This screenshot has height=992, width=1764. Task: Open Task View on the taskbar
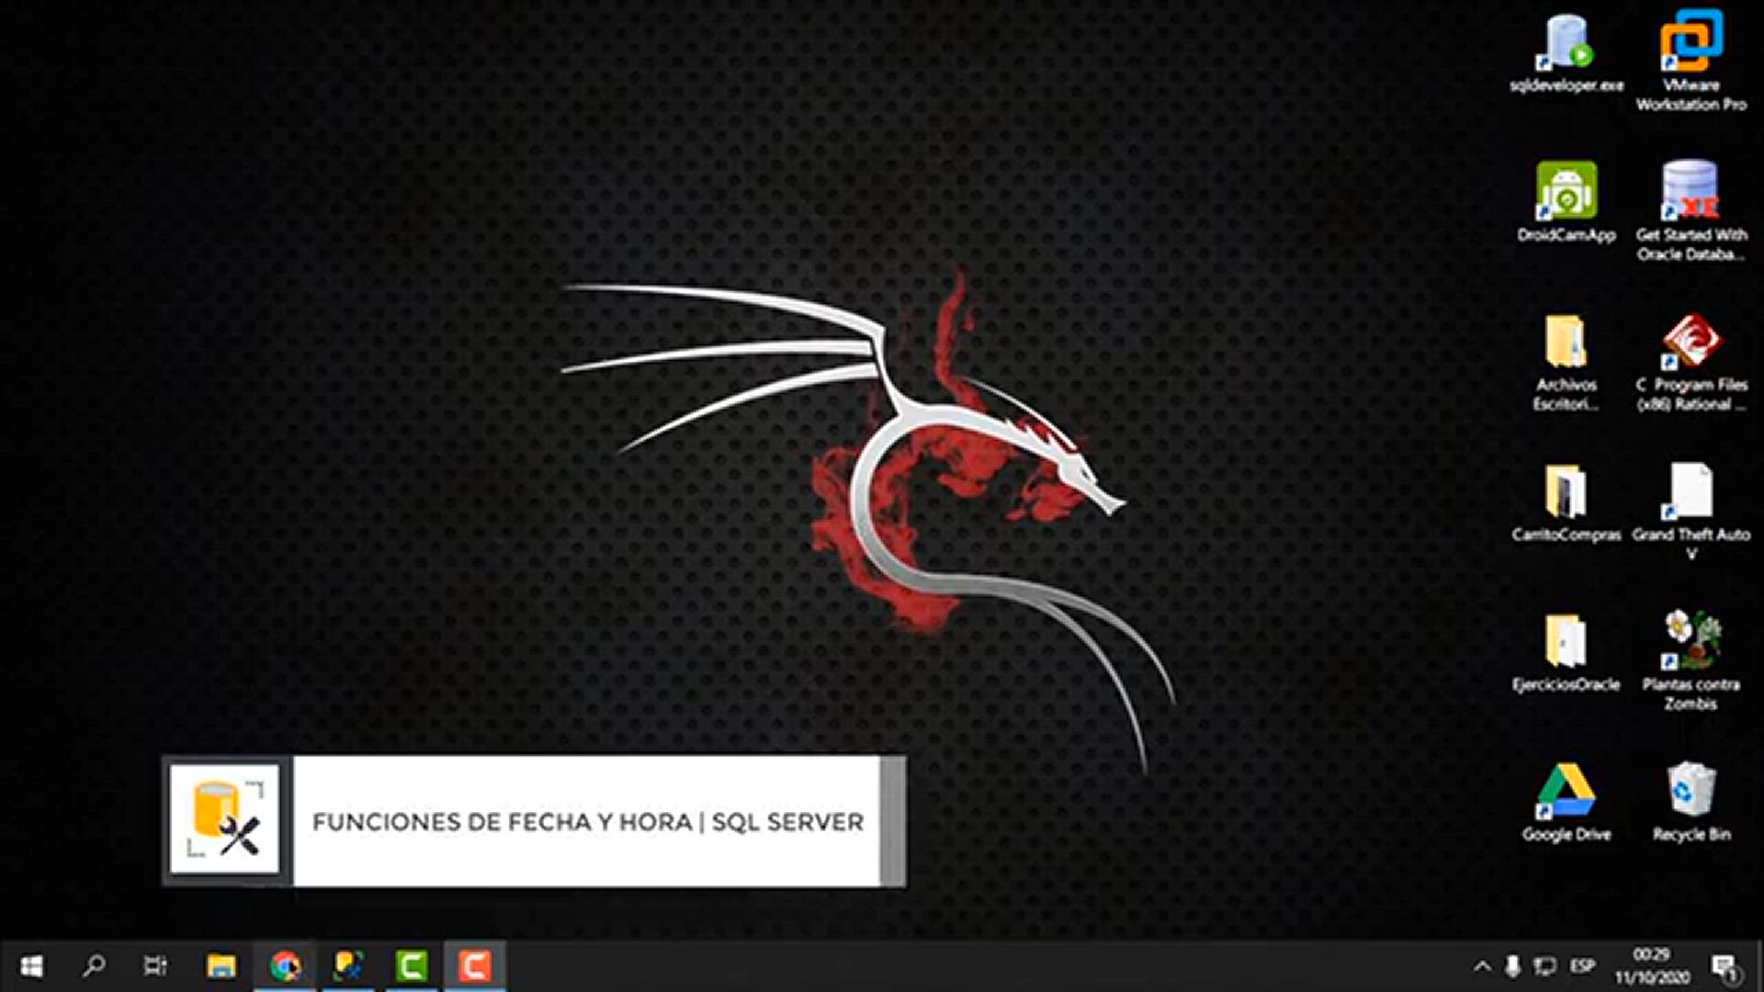point(156,966)
